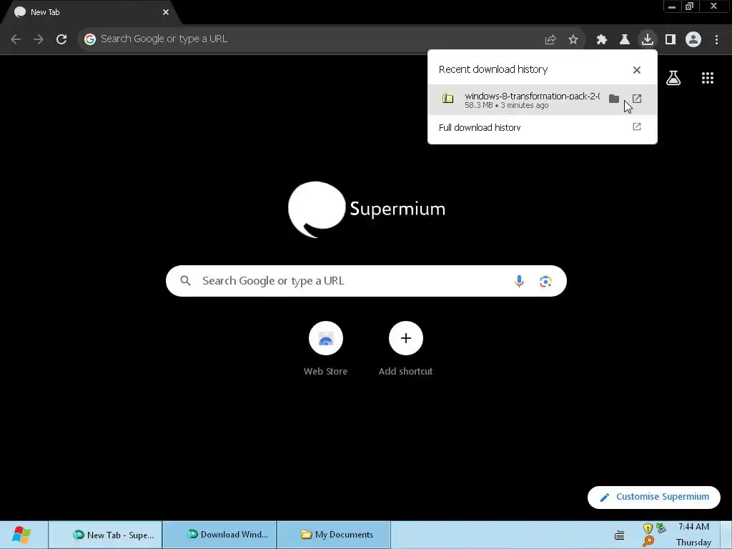Viewport: 732px width, 549px height.
Task: Click the magnifier icon in page search box
Action: (x=185, y=281)
